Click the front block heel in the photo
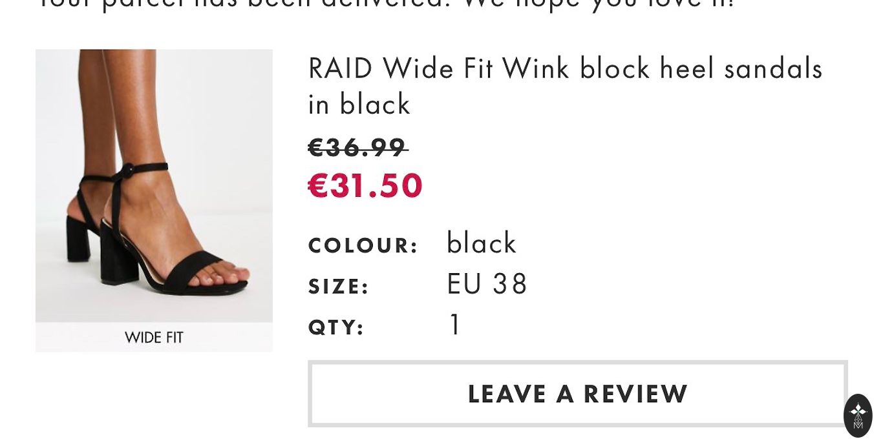This screenshot has height=448, width=883. pos(118,258)
